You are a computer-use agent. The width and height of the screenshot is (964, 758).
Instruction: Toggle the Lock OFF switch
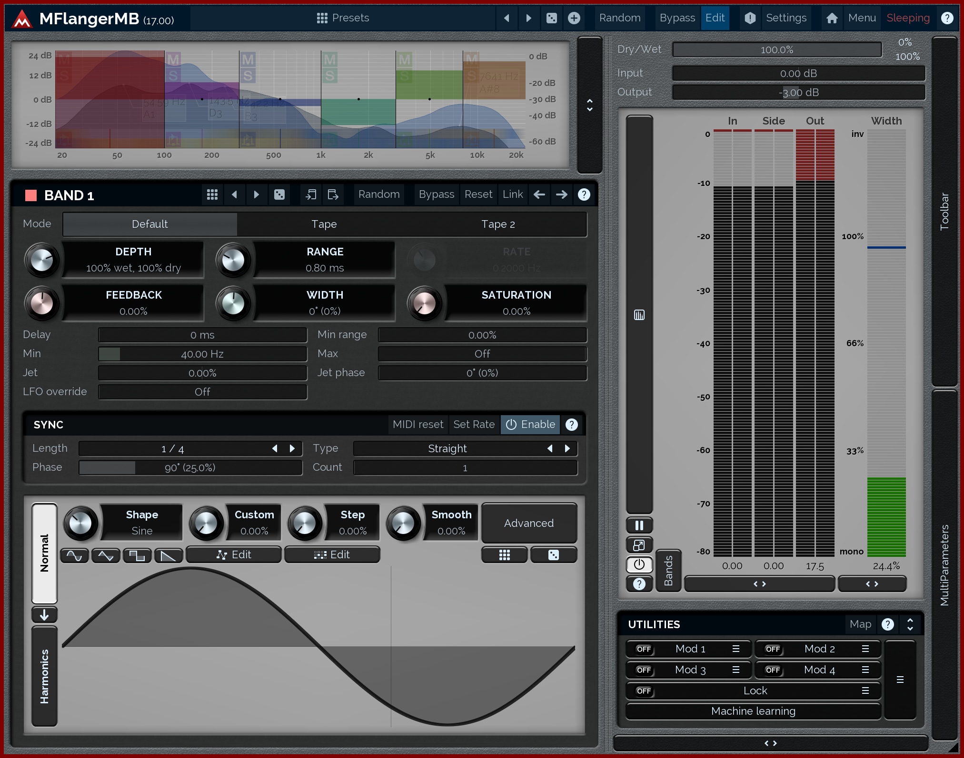point(644,691)
